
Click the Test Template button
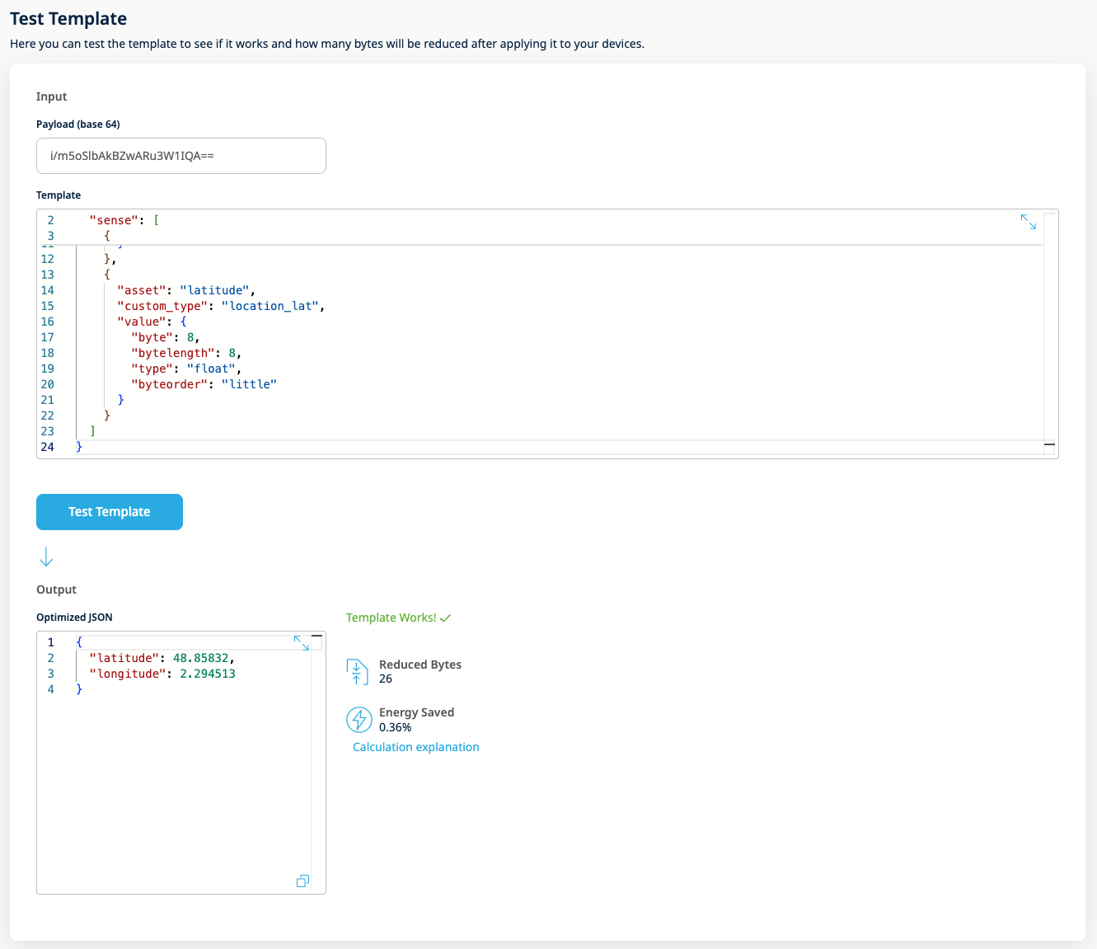[x=110, y=512]
